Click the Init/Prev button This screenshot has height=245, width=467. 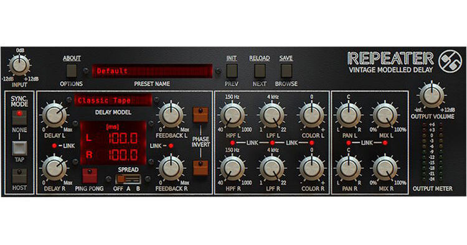(232, 71)
